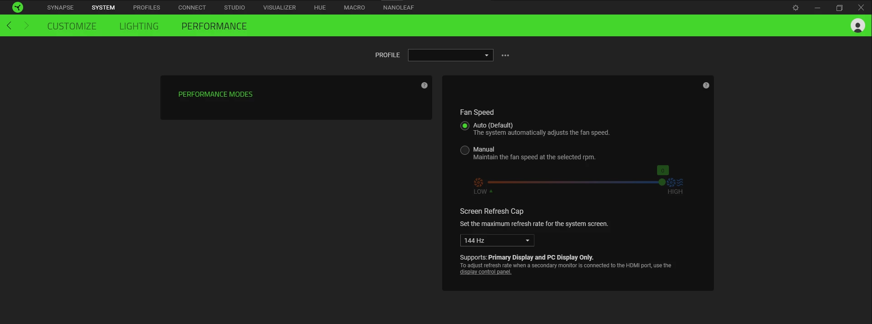872x324 pixels.
Task: Click the Screen Refresh Cap heading
Action: 492,211
